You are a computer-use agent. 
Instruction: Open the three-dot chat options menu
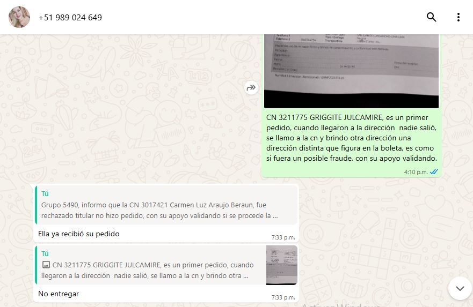[458, 17]
